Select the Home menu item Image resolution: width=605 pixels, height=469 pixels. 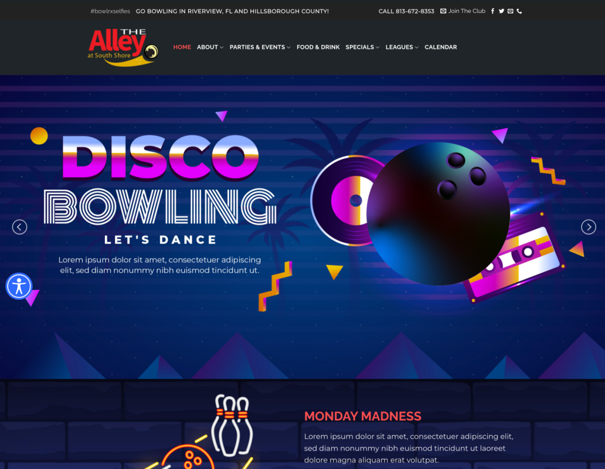click(182, 47)
